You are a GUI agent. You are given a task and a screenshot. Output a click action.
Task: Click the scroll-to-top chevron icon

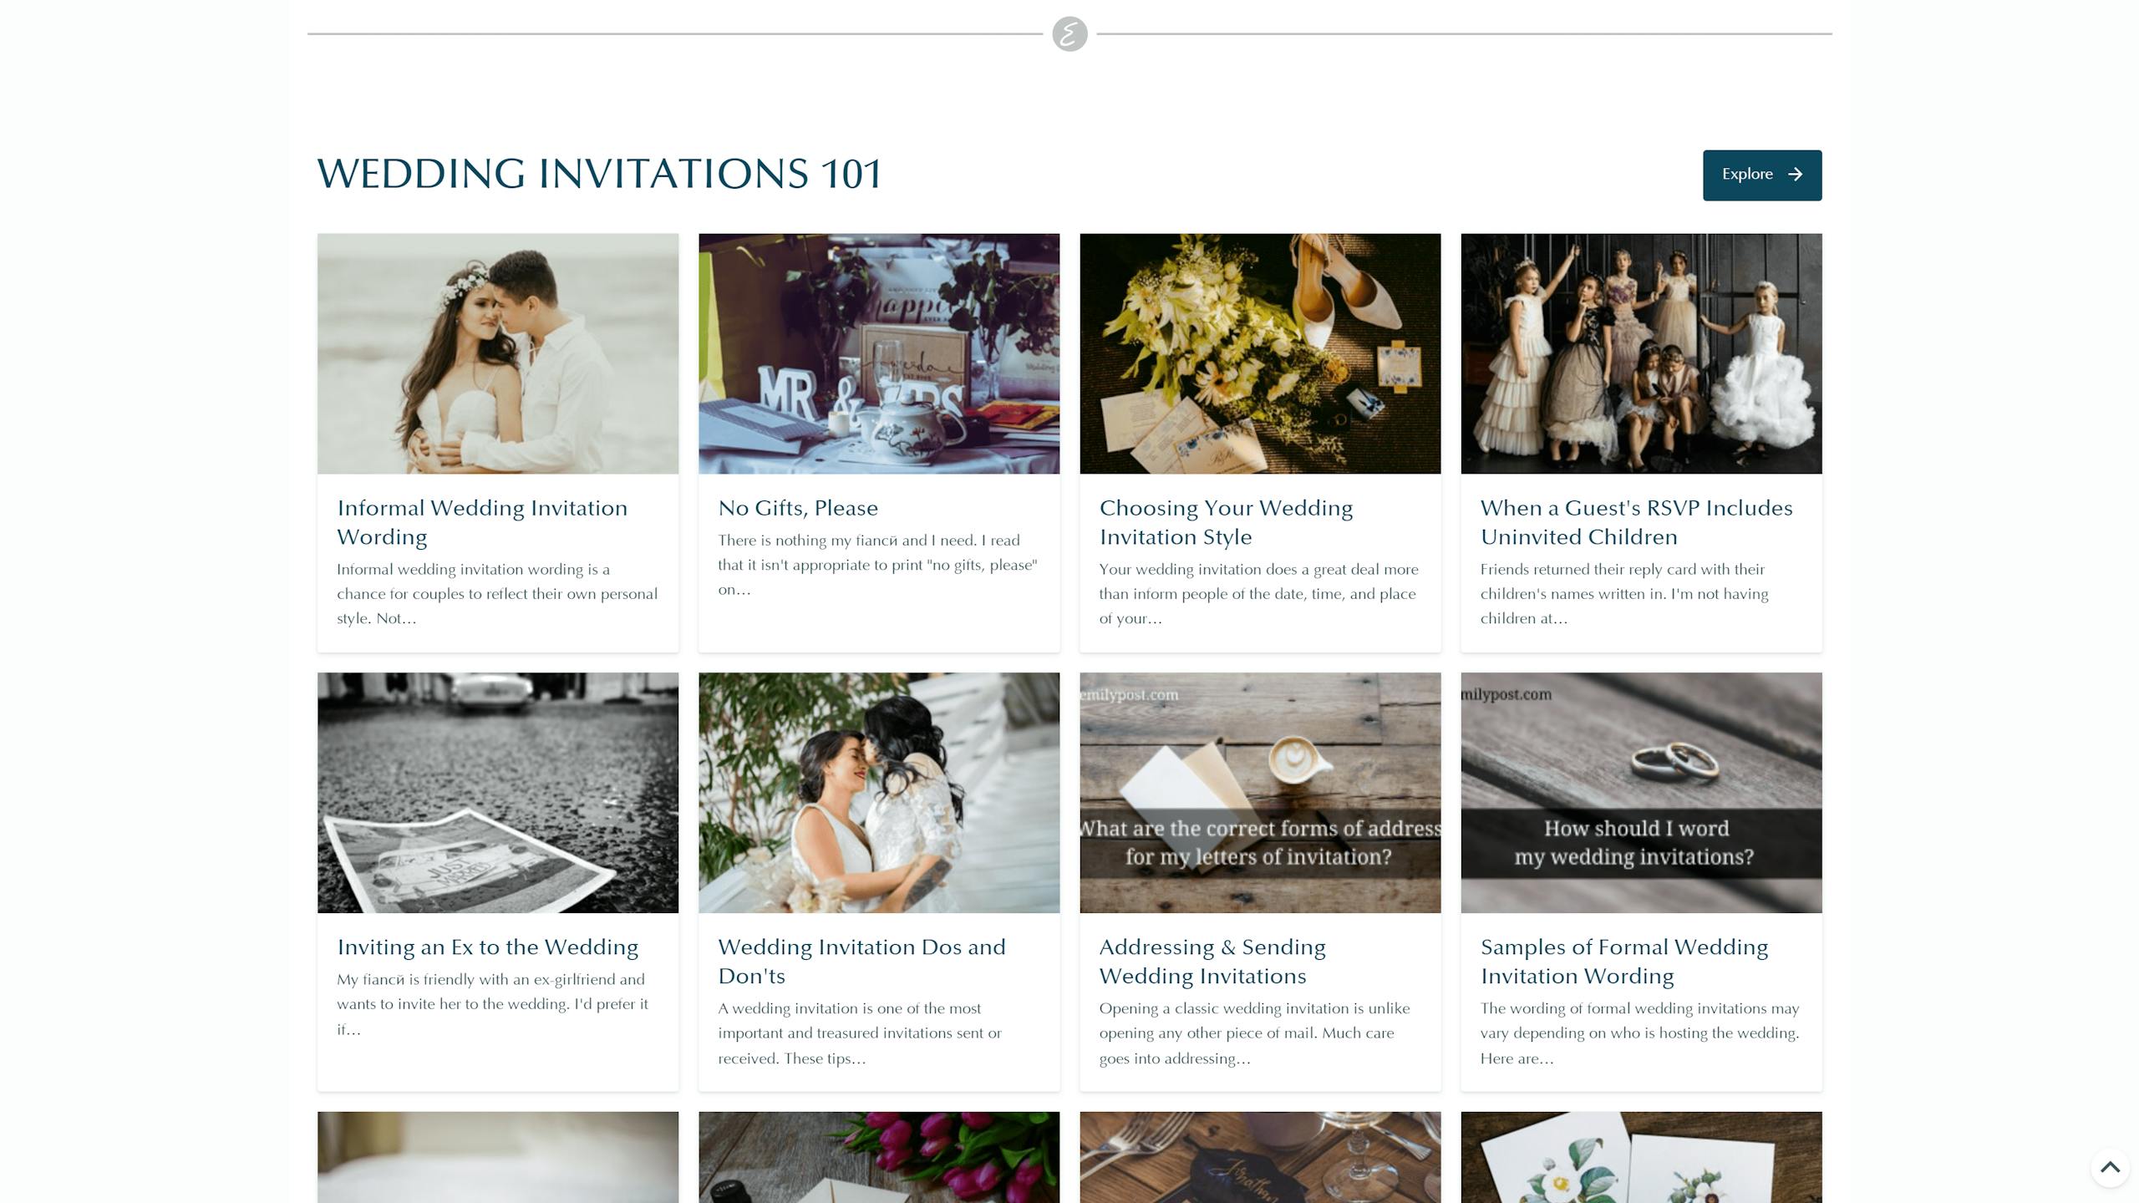2110,1167
